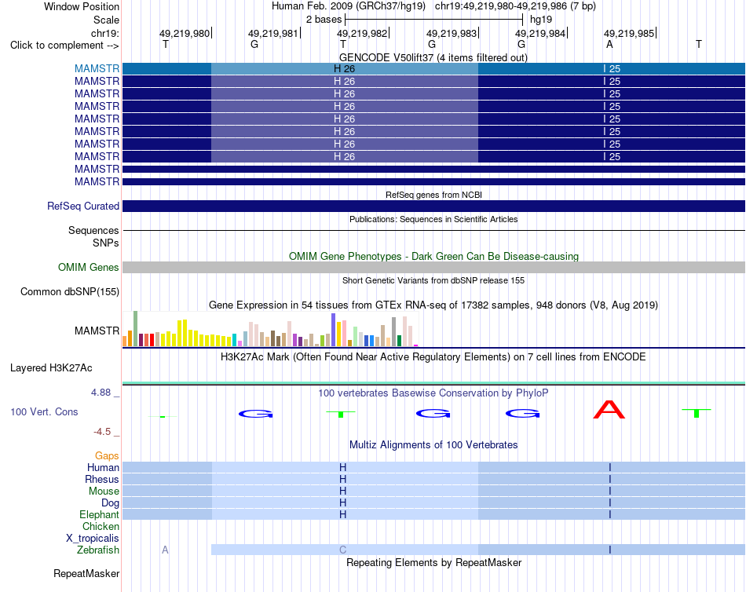Select the coordinate label 49,219,981
746x592 pixels.
pyautogui.click(x=273, y=33)
